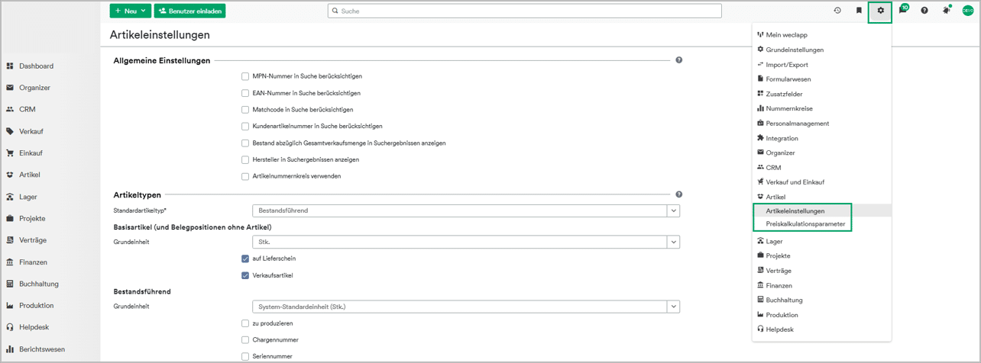Expand the Standardartikeltyp dropdown
The width and height of the screenshot is (981, 363).
click(673, 210)
